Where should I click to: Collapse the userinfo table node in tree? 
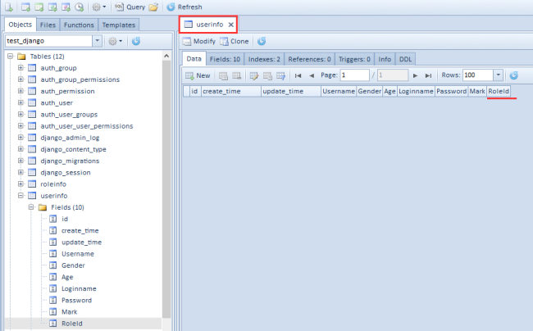click(20, 195)
